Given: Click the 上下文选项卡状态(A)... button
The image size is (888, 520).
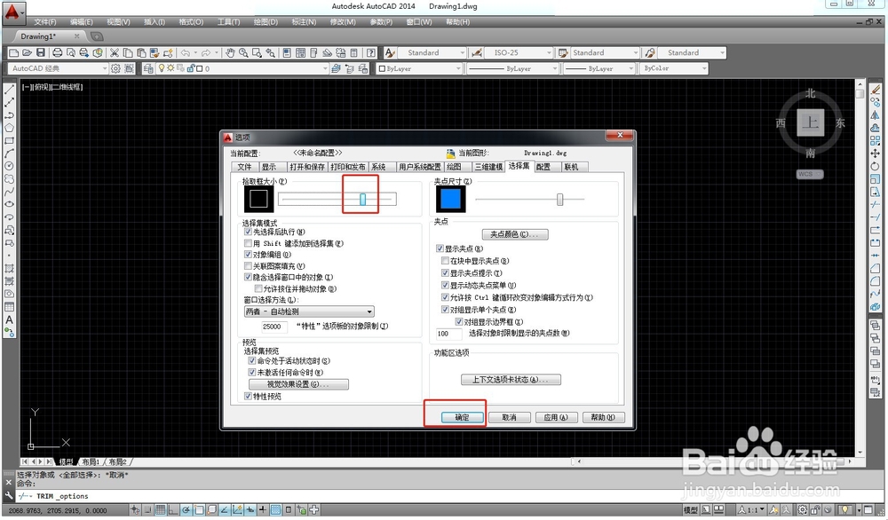Looking at the screenshot, I should [x=511, y=380].
